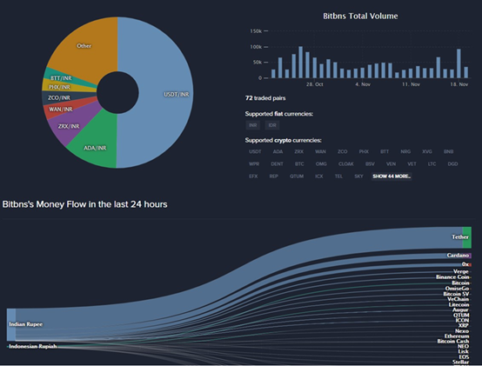Open the USDT crypto currency tag

coord(255,151)
